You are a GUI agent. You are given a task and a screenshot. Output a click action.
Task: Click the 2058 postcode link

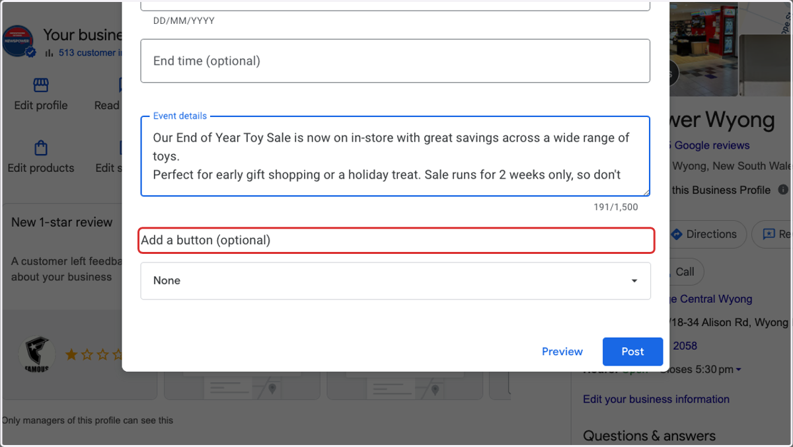click(685, 346)
